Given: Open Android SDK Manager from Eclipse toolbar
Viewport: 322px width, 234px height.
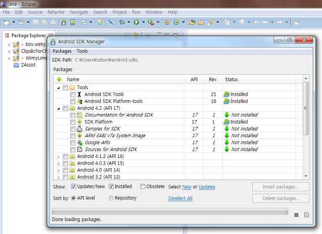Looking at the screenshot, I should coord(64,22).
